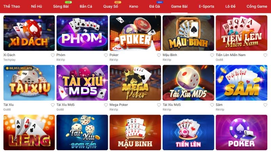Screen dimensions: 271x152
Task: Toggle favorite heart next to Poker RikVip
Action: 159,55
